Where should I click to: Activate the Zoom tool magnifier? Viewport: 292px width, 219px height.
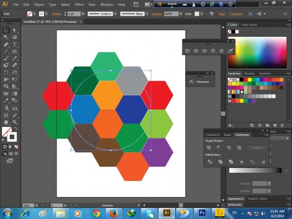tap(15, 122)
